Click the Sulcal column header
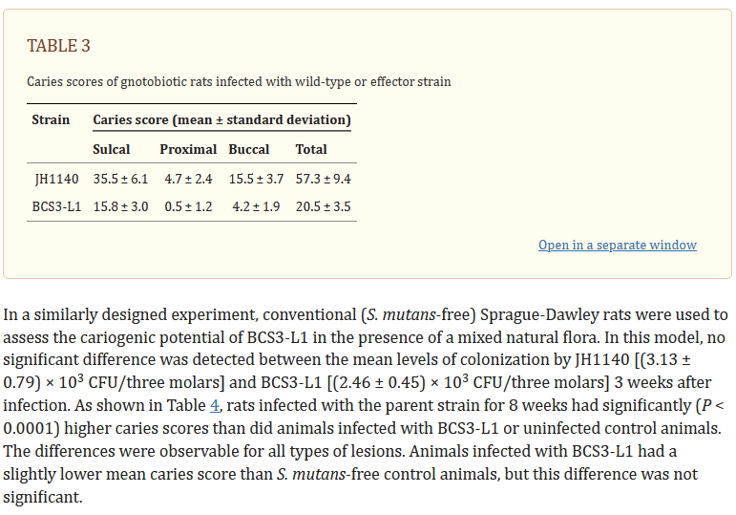Viewport: 736px width, 515px height. (x=112, y=149)
